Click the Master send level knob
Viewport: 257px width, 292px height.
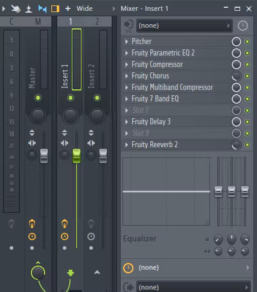[x=38, y=273]
